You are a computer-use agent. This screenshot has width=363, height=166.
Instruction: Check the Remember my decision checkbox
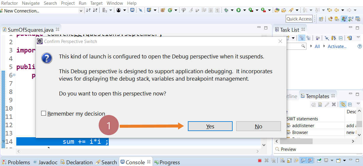pos(44,114)
